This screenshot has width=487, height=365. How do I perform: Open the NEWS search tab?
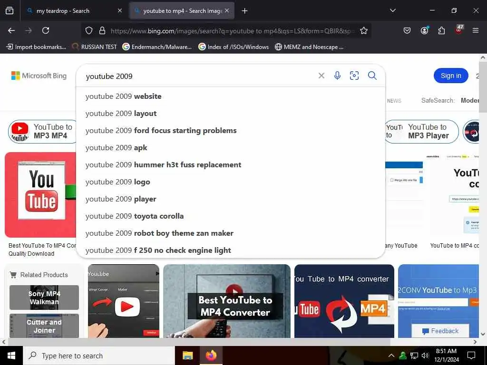click(394, 101)
